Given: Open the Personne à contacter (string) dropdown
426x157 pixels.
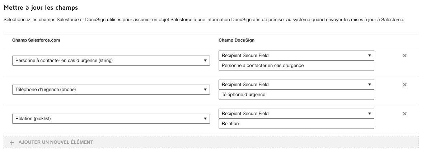Looking at the screenshot, I should [111, 61].
